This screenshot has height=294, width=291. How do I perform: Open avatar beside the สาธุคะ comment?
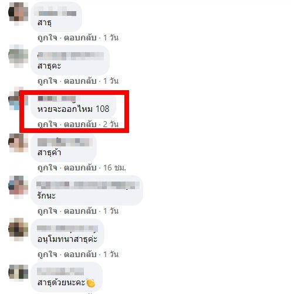click(x=19, y=56)
